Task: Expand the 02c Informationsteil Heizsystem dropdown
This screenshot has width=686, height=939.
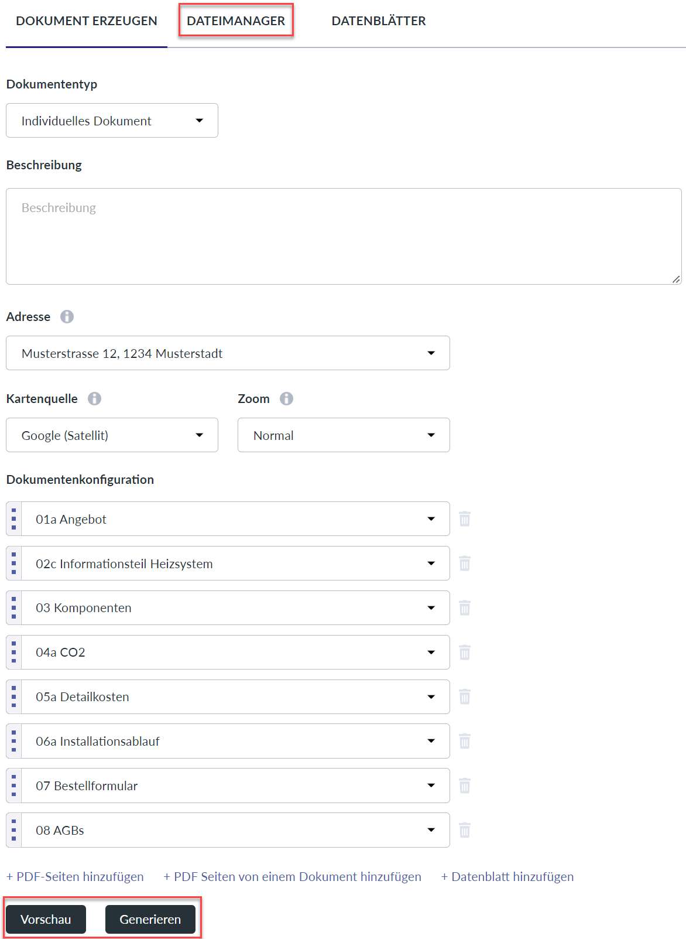Action: 235,564
